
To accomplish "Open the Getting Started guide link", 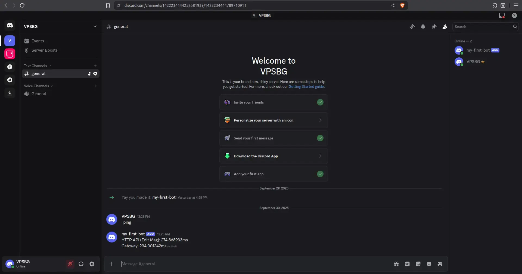I will [306, 87].
